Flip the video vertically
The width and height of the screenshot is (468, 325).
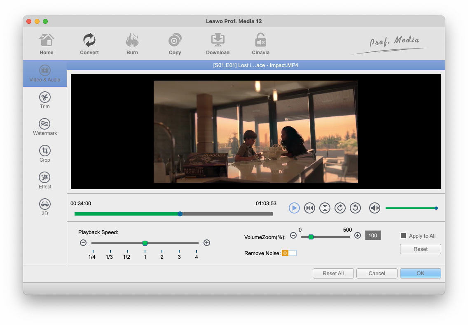pos(325,208)
